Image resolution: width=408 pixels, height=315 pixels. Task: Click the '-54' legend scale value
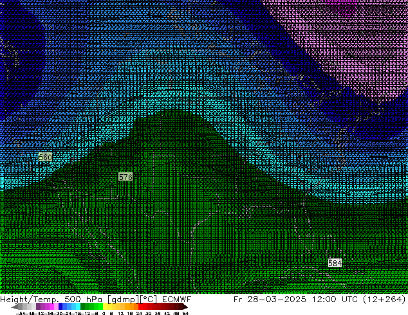click(21, 313)
